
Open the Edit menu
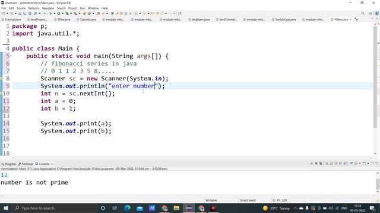pyautogui.click(x=11, y=8)
